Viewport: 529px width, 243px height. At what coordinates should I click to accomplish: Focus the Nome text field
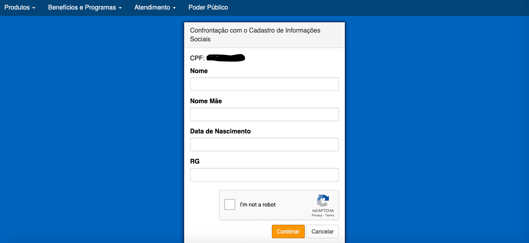pos(264,84)
